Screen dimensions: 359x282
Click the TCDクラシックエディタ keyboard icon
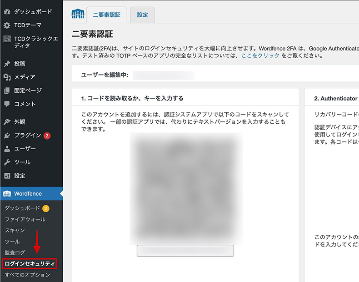7,39
